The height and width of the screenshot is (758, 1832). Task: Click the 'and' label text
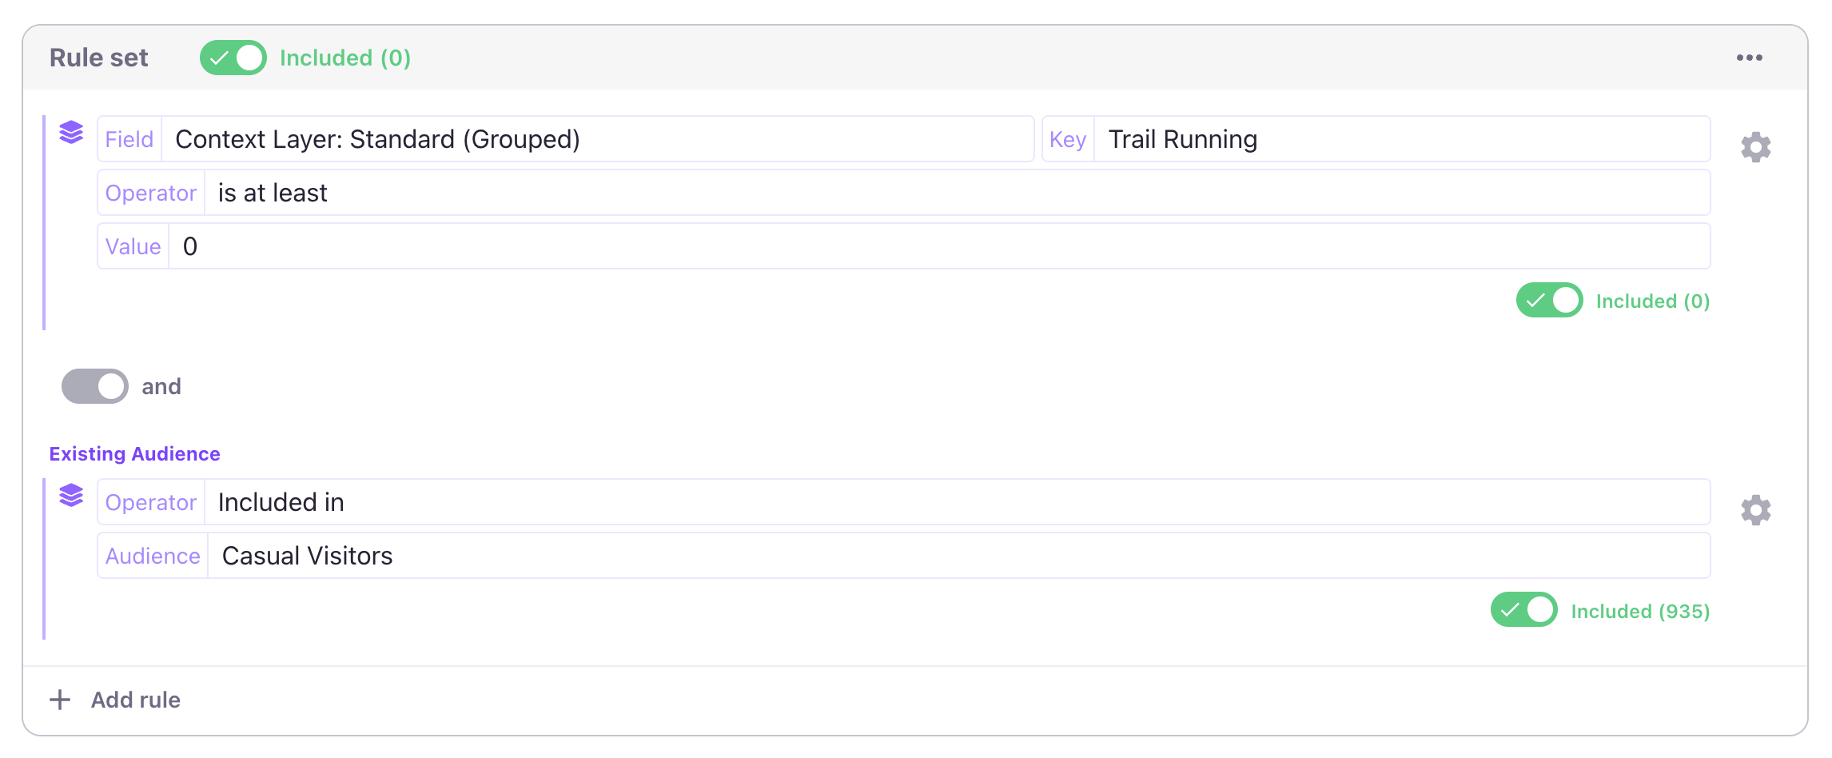point(161,387)
